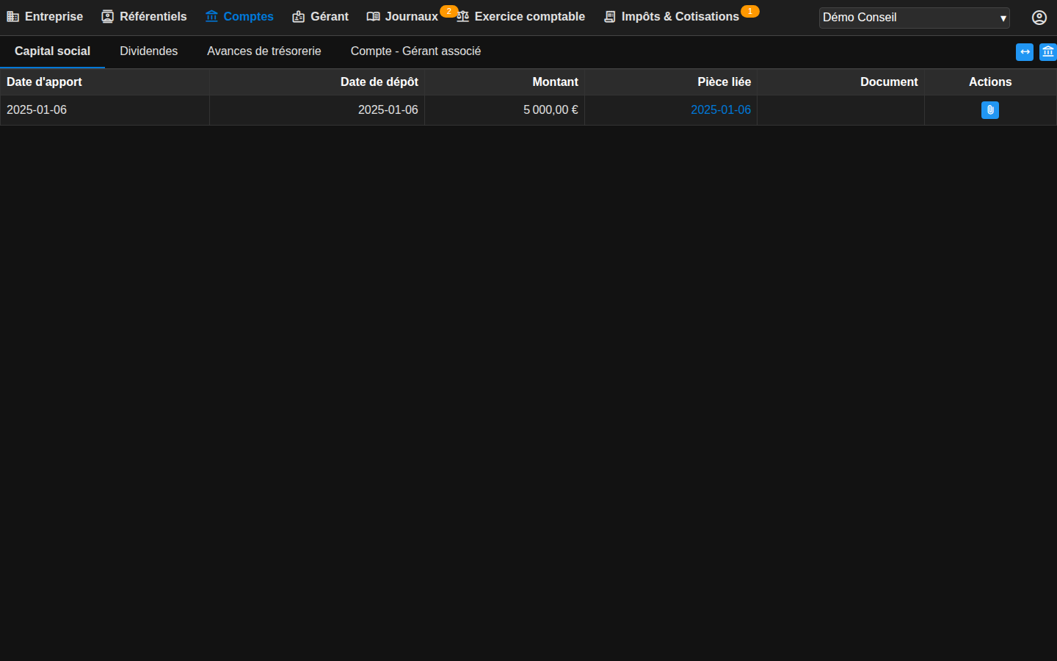Image resolution: width=1057 pixels, height=661 pixels.
Task: Click the orange badge on Journaux
Action: click(x=448, y=11)
